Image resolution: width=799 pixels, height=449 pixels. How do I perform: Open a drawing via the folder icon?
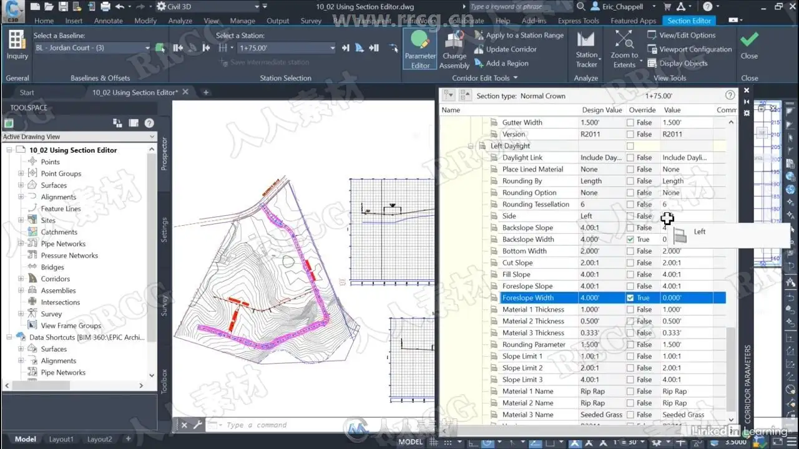[49, 7]
